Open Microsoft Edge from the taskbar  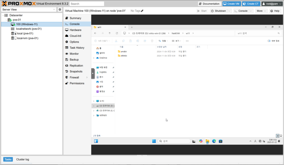214,141
